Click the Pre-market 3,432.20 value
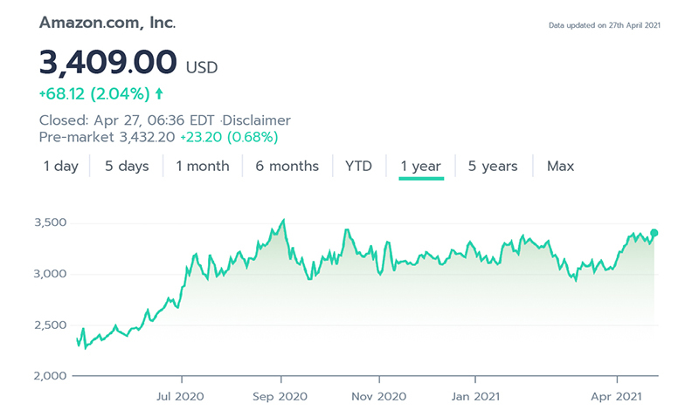 (107, 137)
